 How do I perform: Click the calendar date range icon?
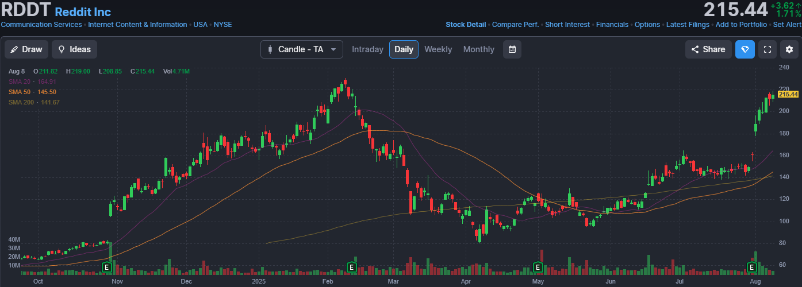point(512,49)
